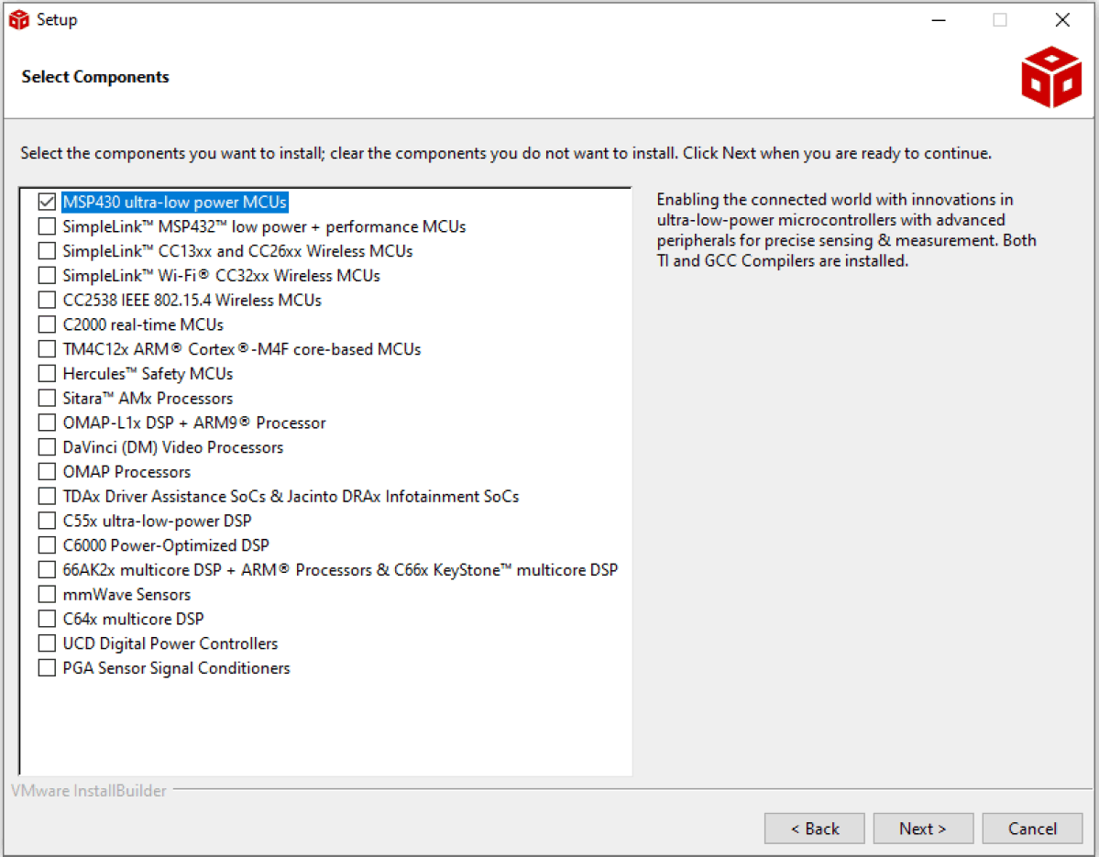Tick the Sitara AMx Processors checkbox

[x=47, y=399]
